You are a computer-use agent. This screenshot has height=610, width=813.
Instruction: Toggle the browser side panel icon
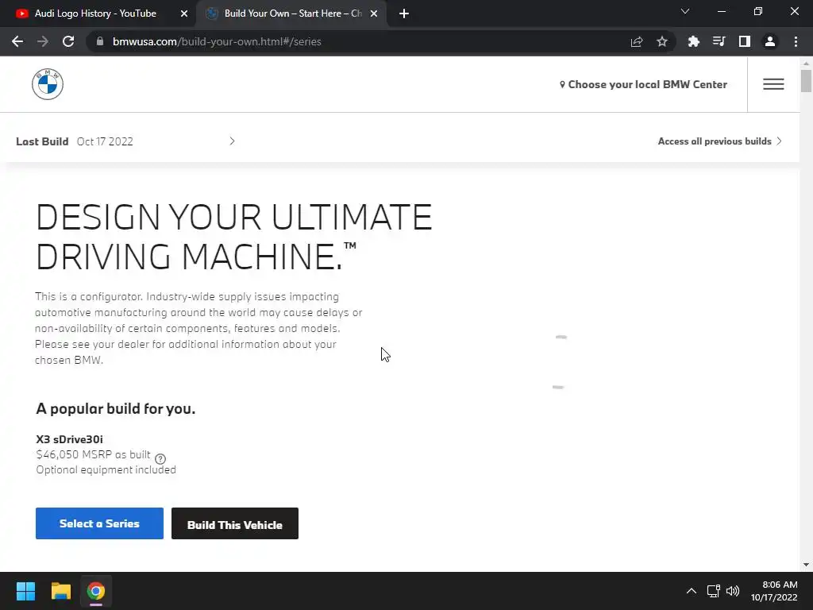pos(745,41)
